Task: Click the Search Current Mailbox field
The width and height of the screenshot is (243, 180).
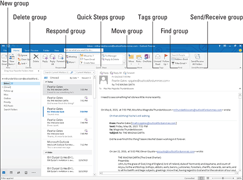Action: (59, 73)
